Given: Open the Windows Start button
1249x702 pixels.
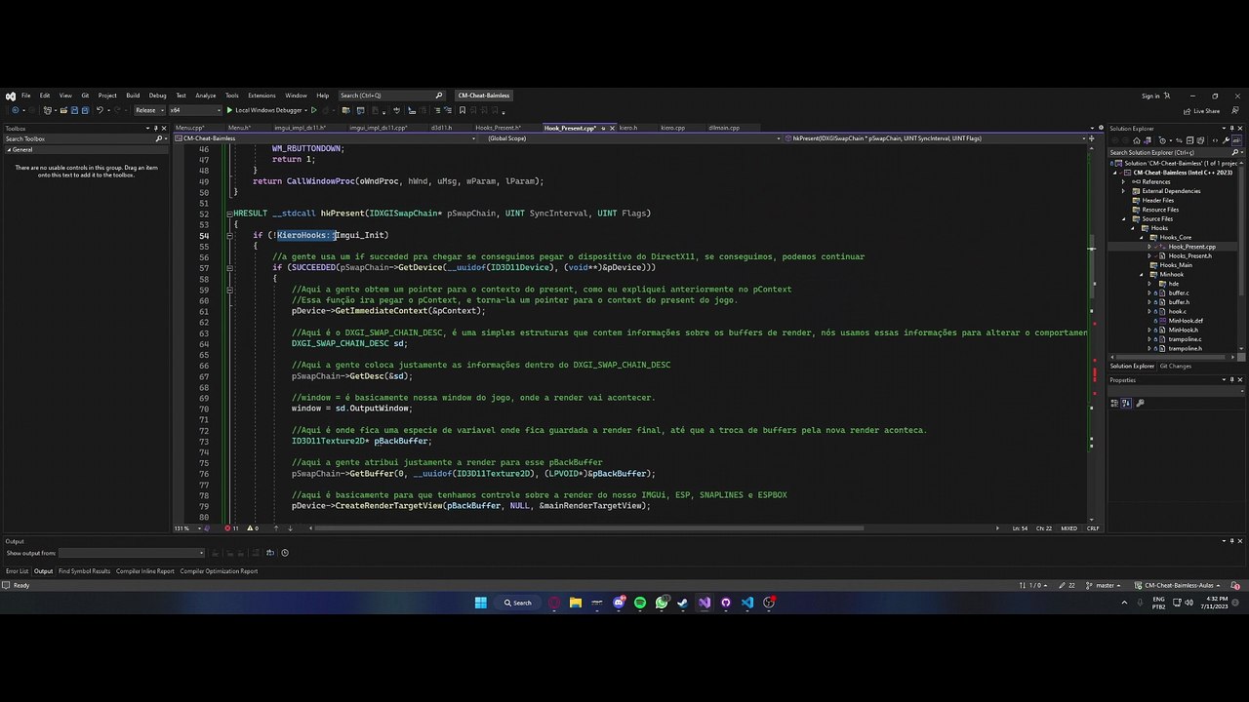Looking at the screenshot, I should pos(481,603).
